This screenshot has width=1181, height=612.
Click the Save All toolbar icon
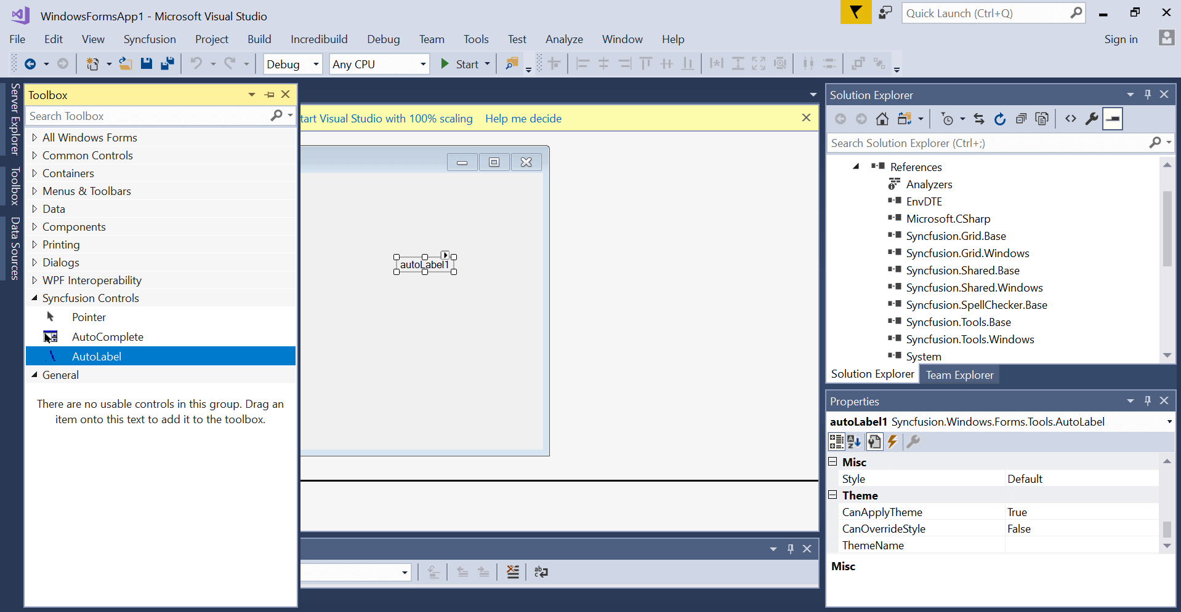(x=167, y=64)
